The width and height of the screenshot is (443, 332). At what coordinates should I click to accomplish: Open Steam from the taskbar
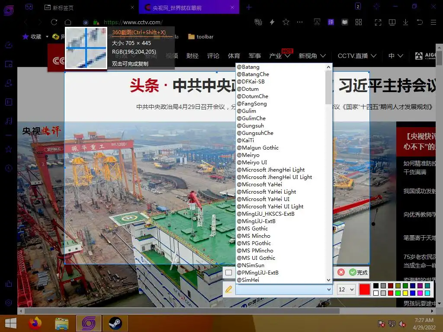[115, 323]
